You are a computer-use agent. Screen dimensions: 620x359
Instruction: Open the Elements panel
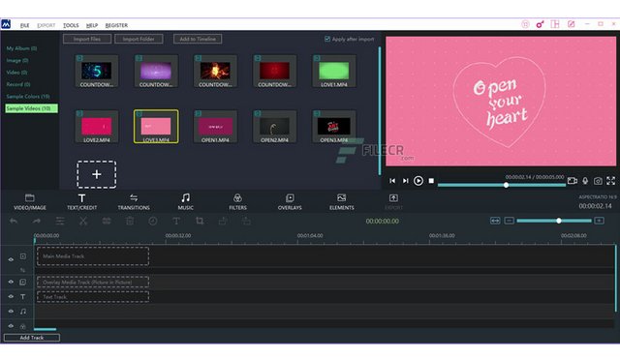[342, 202]
